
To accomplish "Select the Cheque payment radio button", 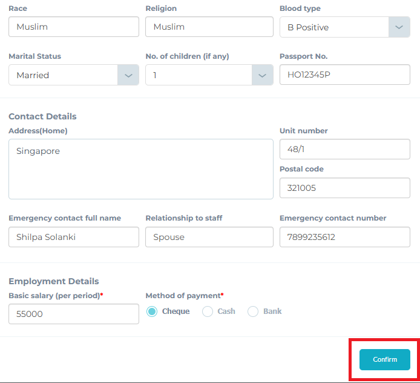I will pos(152,311).
